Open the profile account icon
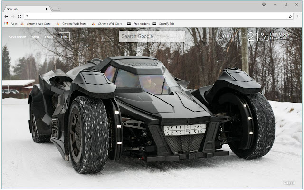Image resolution: width=304 pixels, height=190 pixels. pyautogui.click(x=264, y=4)
